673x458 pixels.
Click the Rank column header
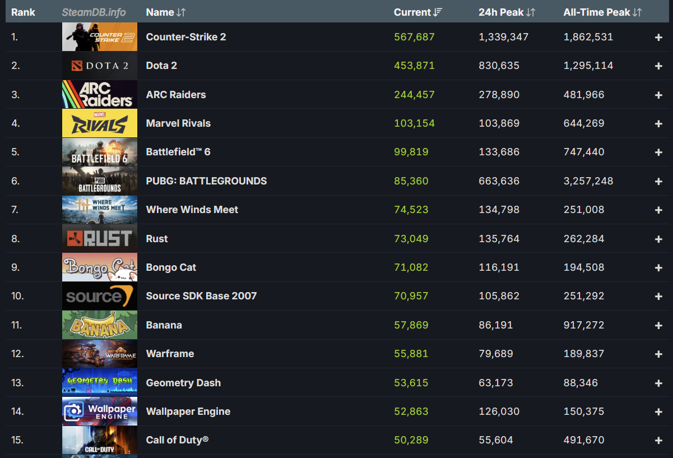point(23,12)
